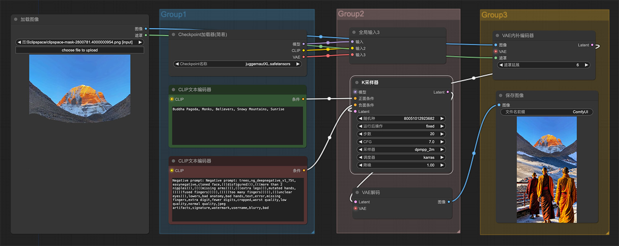The image size is (619, 246).
Task: Open the 调度器 karras selector
Action: (401, 158)
